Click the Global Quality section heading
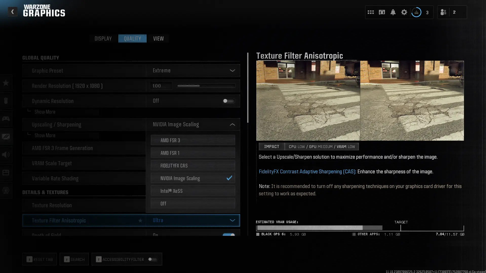This screenshot has width=486, height=273. (41, 58)
